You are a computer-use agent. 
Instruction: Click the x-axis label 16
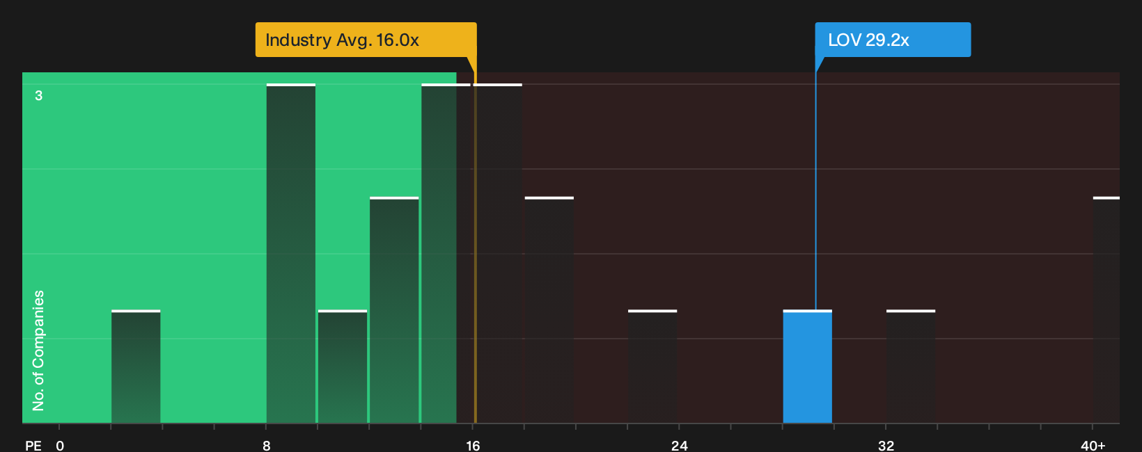click(473, 445)
